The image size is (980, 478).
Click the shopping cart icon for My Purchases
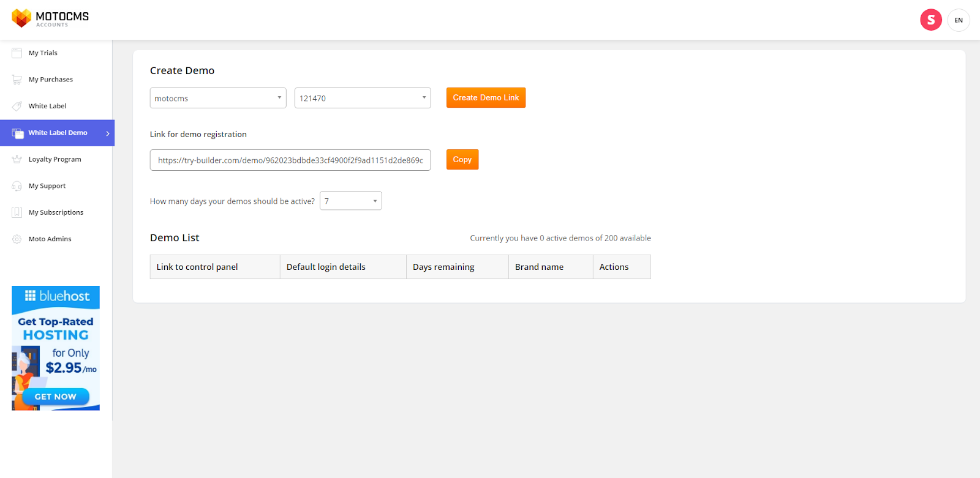[x=17, y=80]
